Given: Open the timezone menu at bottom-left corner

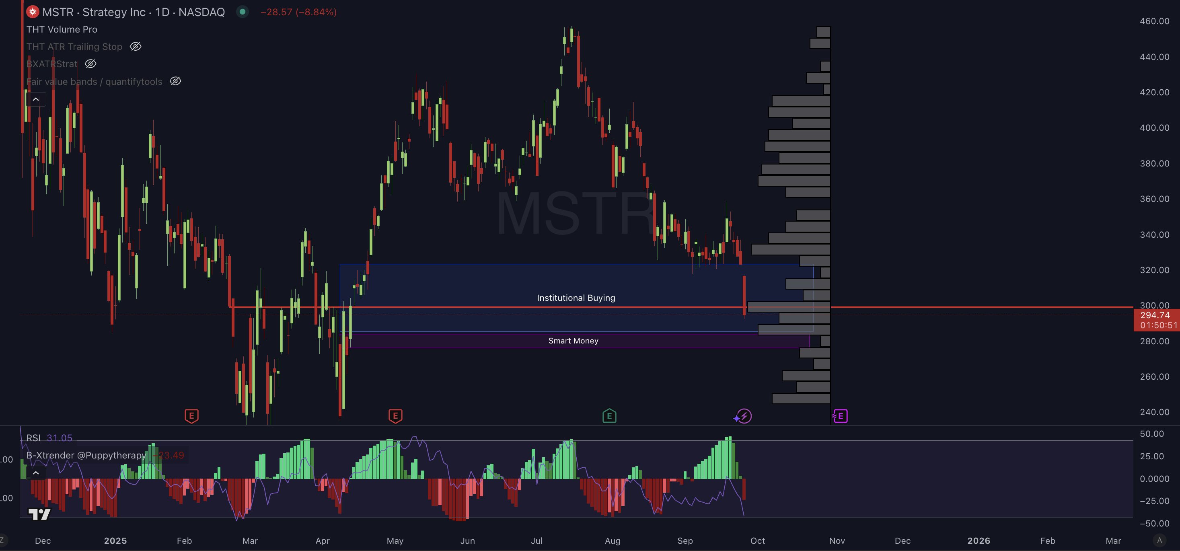Looking at the screenshot, I should click(3, 541).
